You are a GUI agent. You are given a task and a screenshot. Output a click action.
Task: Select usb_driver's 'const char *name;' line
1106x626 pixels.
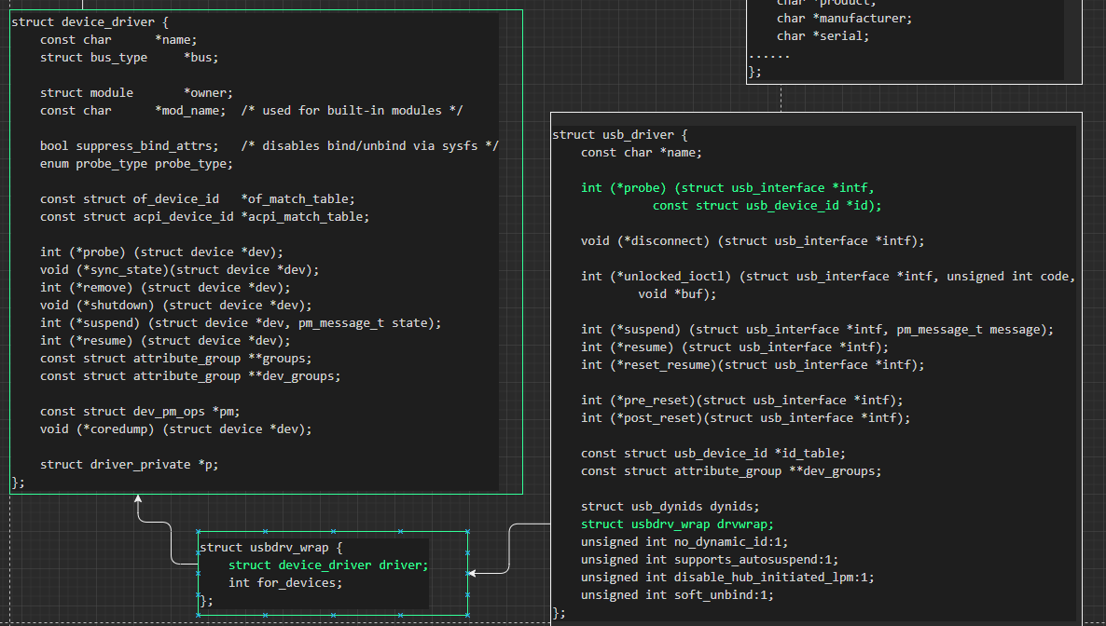642,152
